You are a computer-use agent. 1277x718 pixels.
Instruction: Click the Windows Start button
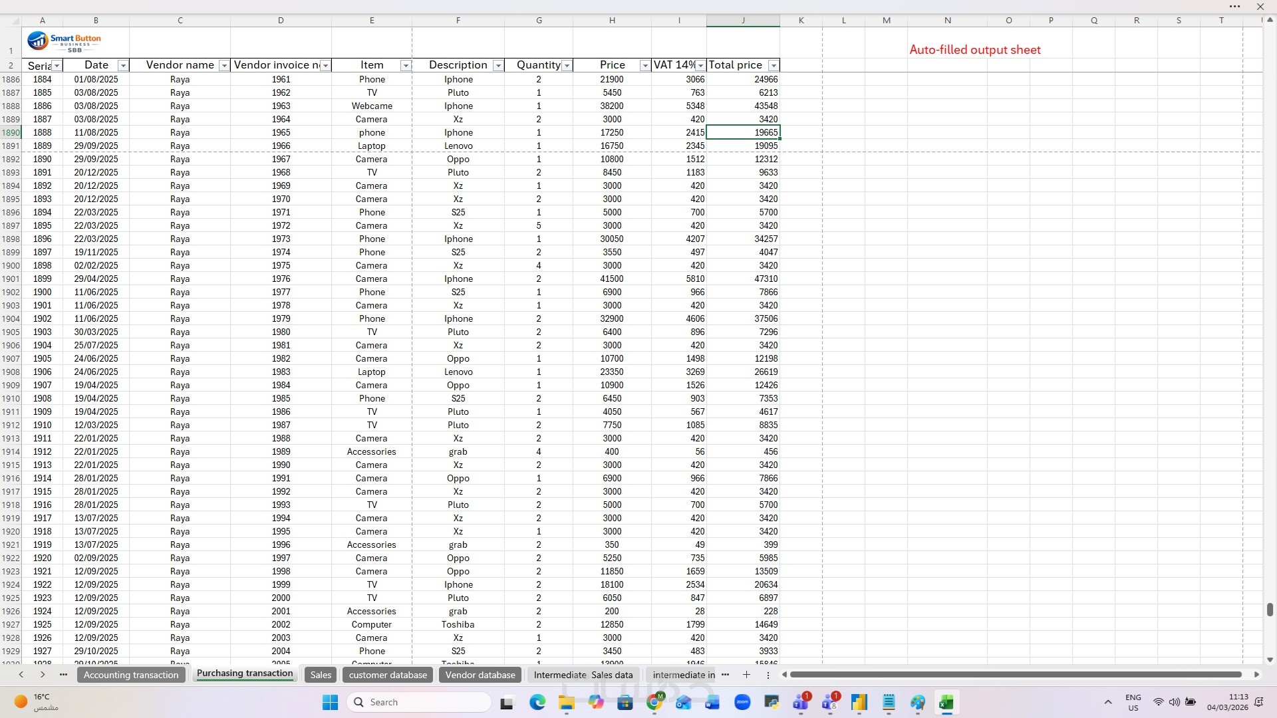[x=330, y=702]
